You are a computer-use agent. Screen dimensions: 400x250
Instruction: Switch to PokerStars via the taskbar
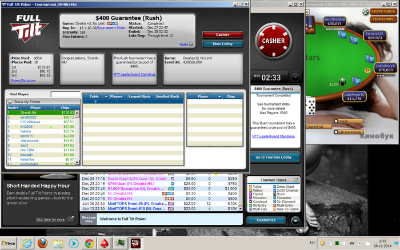point(105,244)
